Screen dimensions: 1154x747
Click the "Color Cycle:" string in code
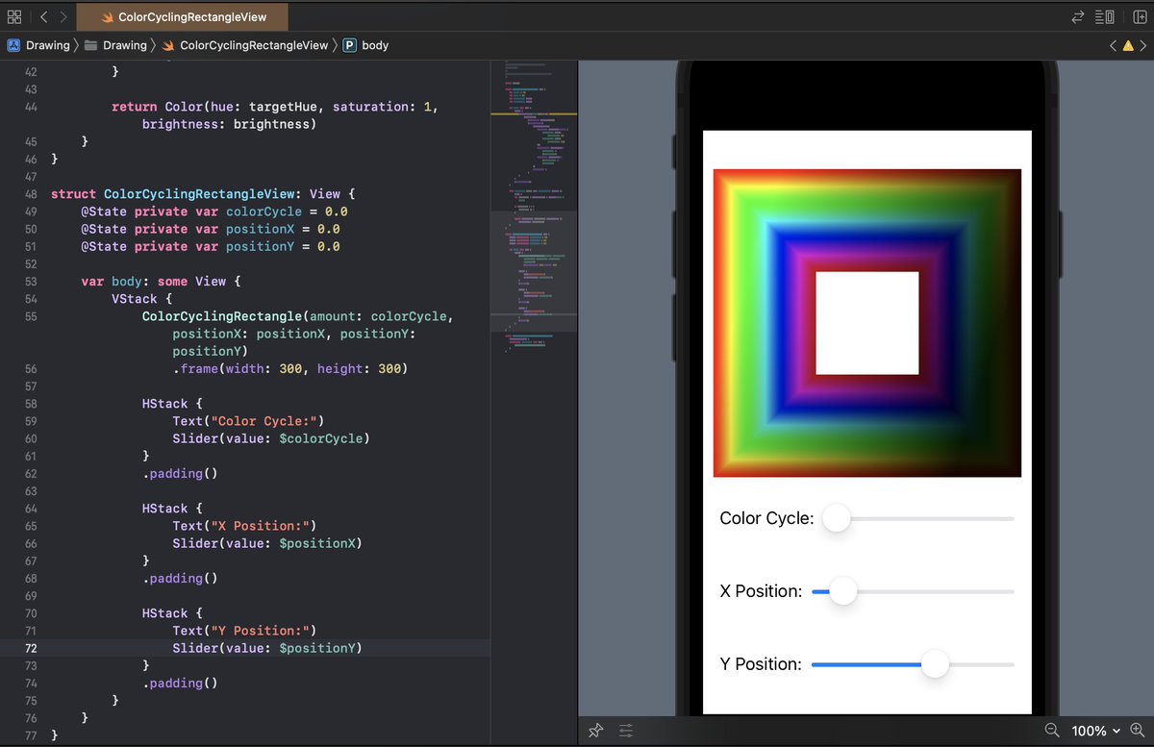coord(262,421)
